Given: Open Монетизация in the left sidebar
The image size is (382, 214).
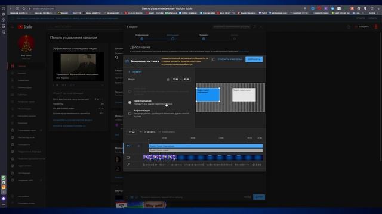Looking at the screenshot, I should coord(24,109).
